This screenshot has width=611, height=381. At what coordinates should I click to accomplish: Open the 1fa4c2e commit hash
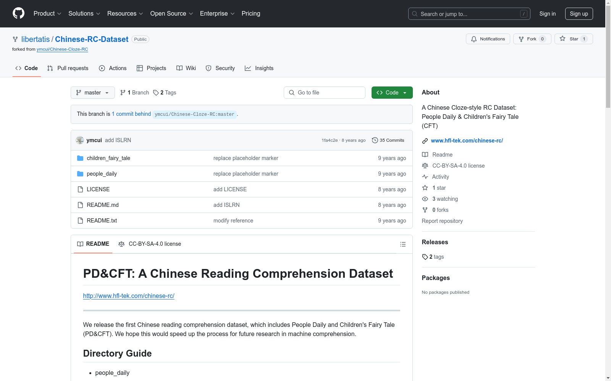[x=330, y=140]
